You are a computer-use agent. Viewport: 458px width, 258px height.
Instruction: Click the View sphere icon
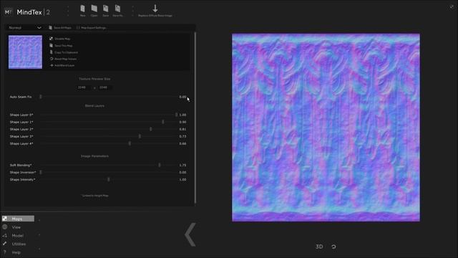click(5, 227)
